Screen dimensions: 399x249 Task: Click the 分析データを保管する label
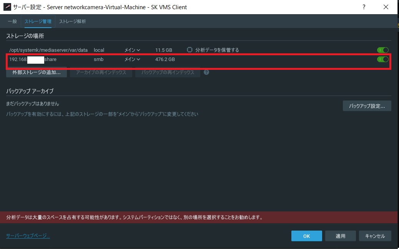[217, 50]
